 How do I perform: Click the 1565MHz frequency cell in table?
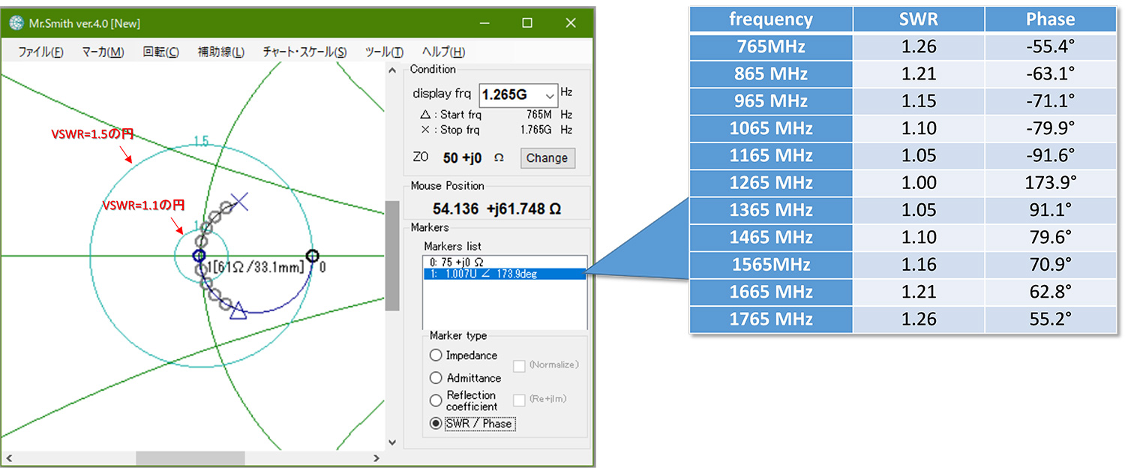tap(771, 265)
